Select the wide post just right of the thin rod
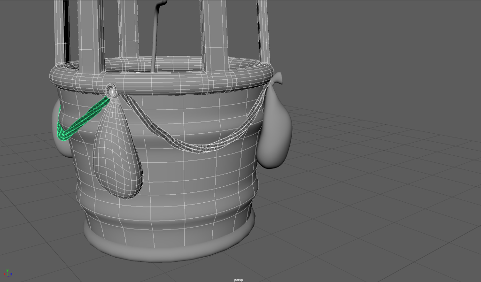 pos(215,35)
